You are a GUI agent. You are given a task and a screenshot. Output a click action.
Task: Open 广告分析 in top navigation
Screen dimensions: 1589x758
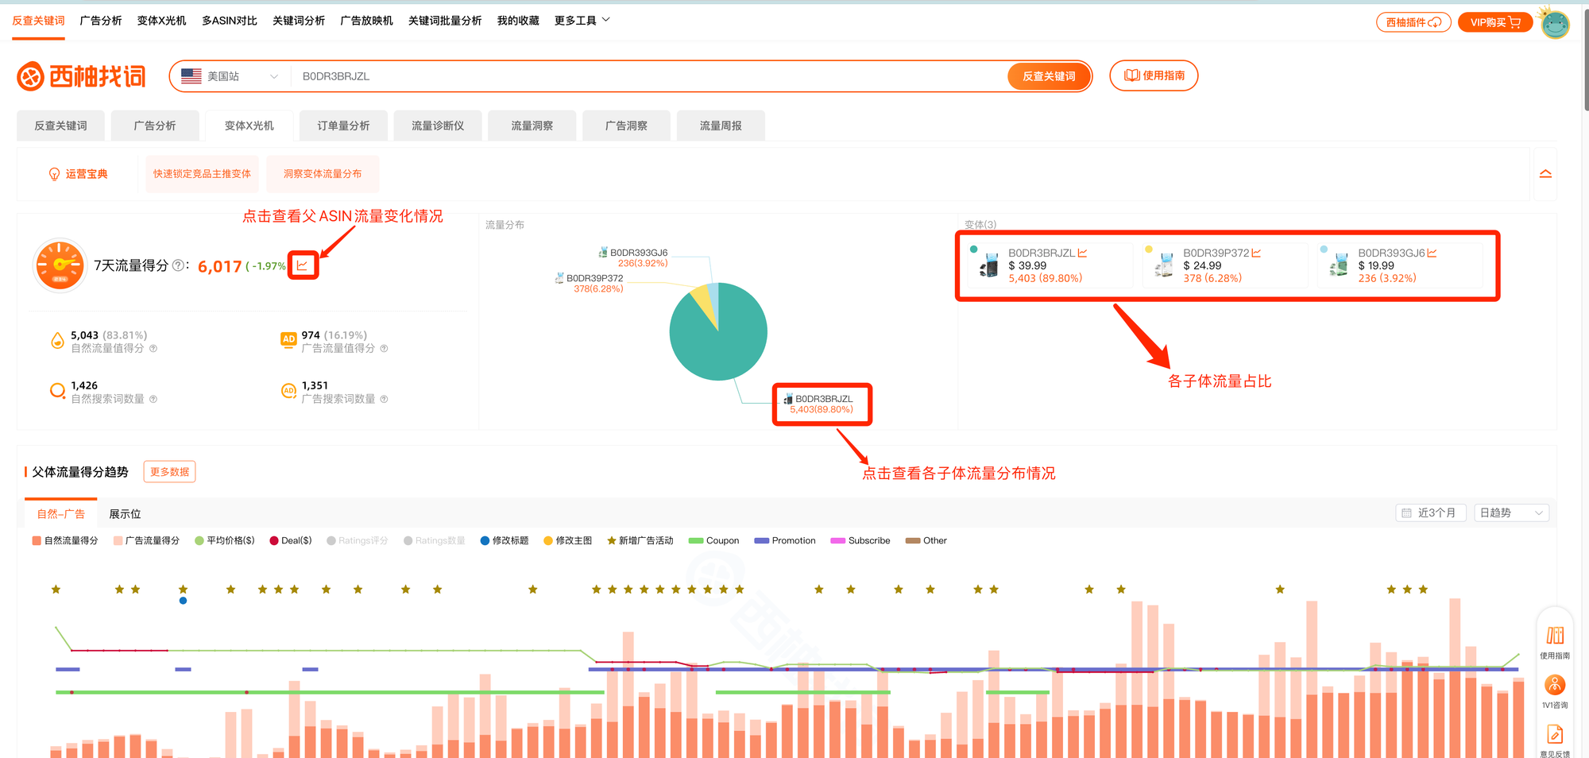tap(101, 21)
